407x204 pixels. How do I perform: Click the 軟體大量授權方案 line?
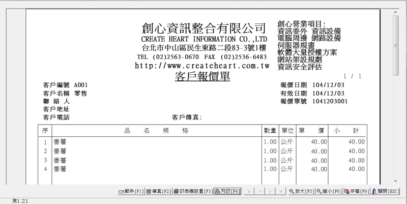click(x=307, y=52)
